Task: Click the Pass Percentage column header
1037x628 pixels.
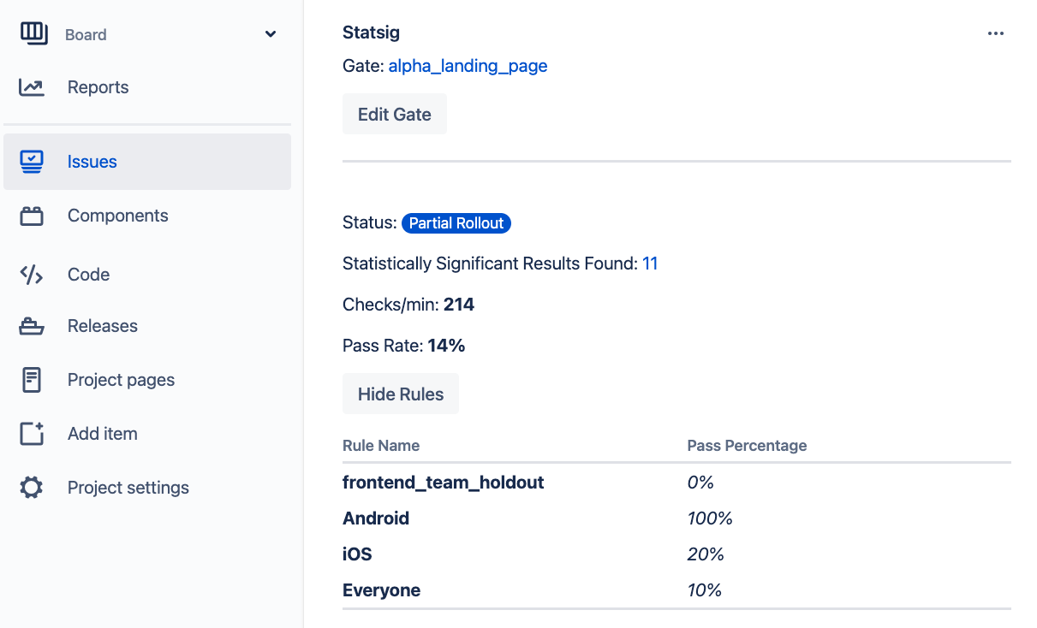Action: [x=747, y=446]
